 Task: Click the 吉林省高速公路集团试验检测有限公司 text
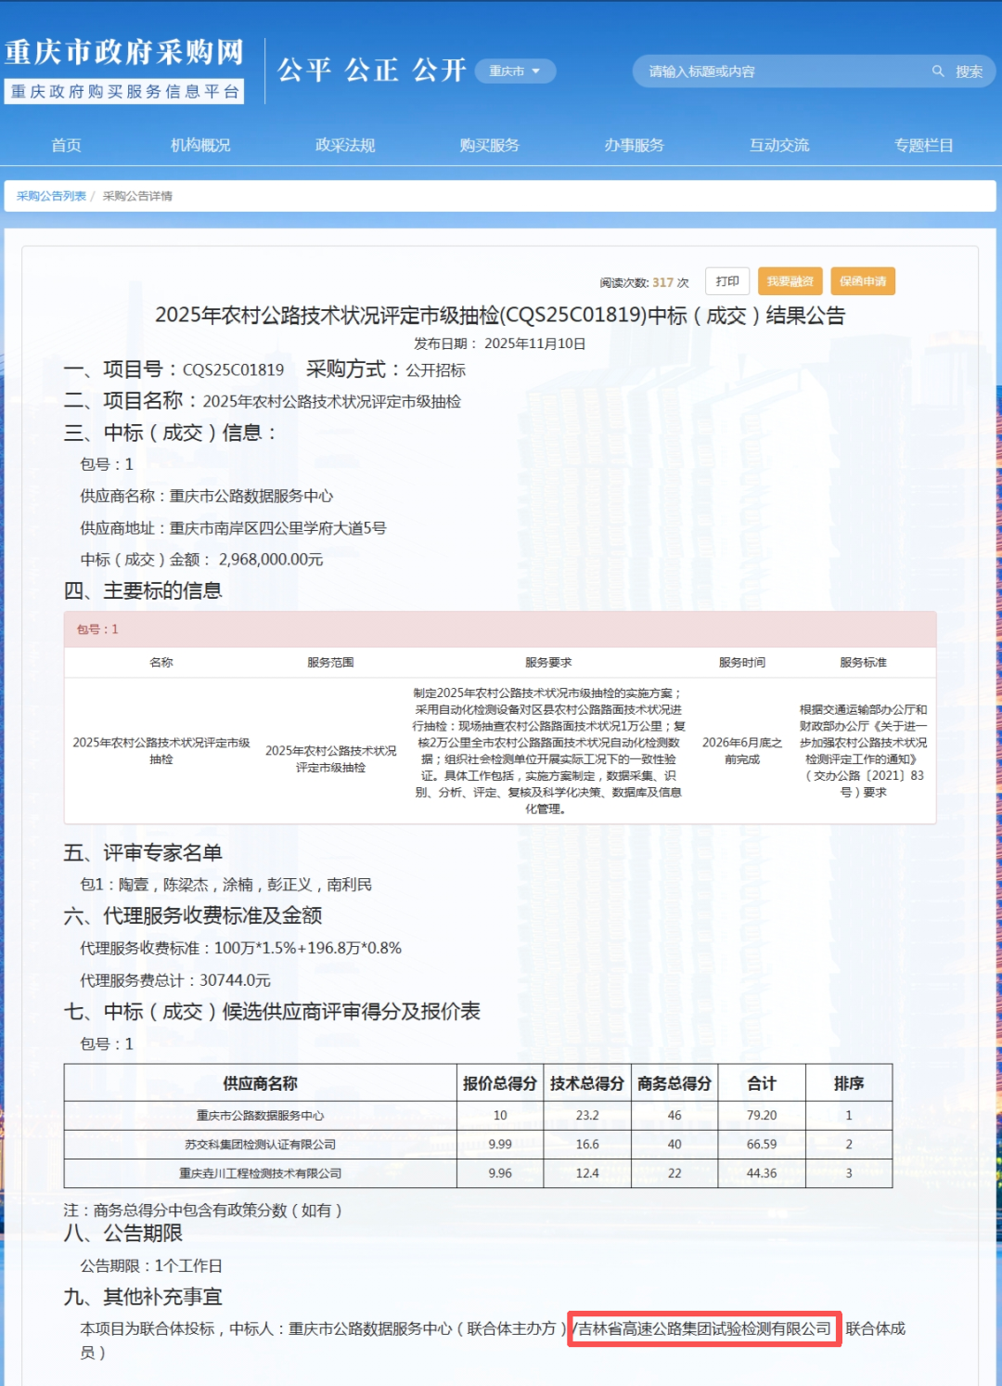pyautogui.click(x=704, y=1328)
